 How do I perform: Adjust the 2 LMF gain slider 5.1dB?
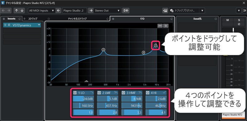pos(107,99)
